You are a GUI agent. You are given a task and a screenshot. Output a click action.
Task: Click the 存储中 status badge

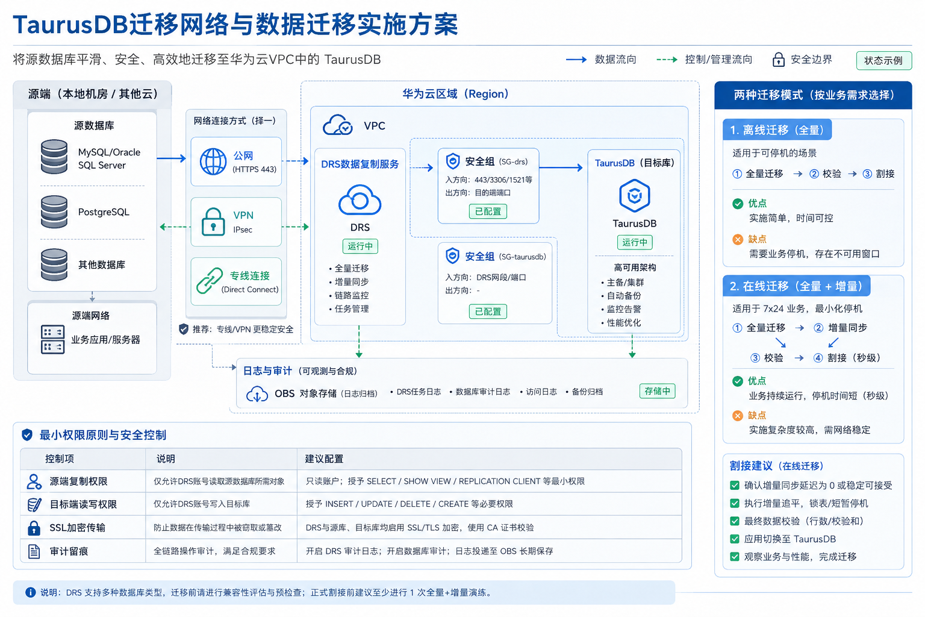click(x=657, y=391)
